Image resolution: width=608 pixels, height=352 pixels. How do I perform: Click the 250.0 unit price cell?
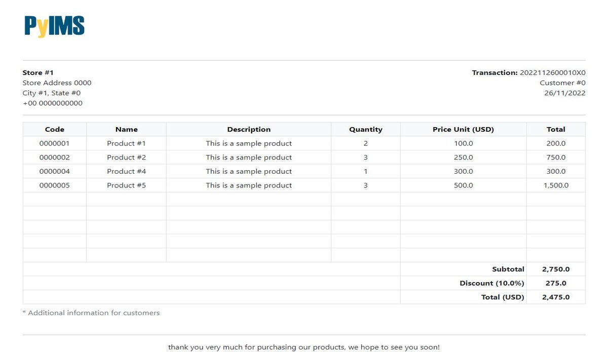tap(463, 158)
